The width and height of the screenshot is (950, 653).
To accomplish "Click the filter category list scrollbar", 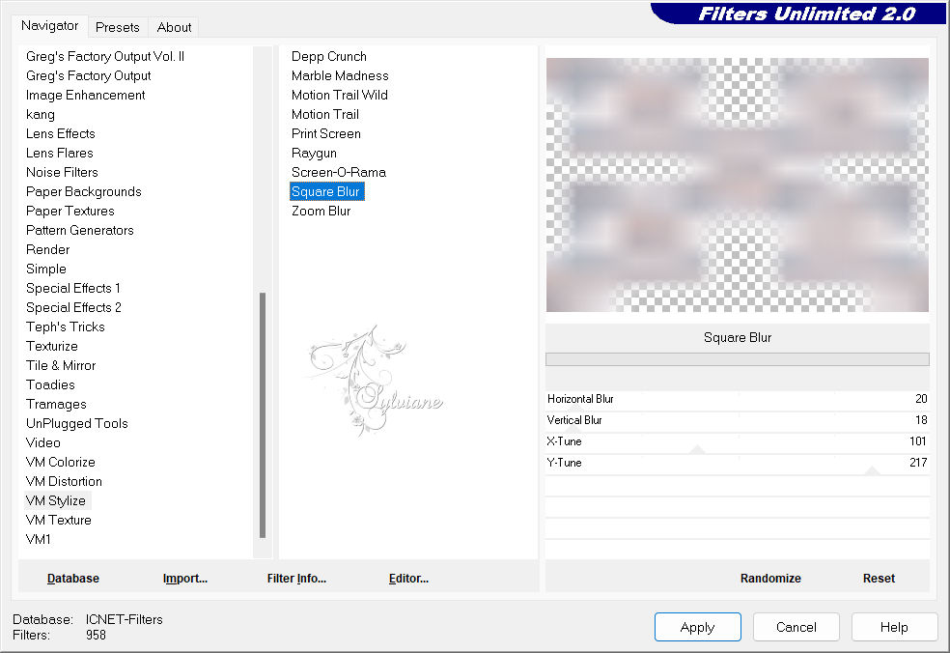I will 263,414.
